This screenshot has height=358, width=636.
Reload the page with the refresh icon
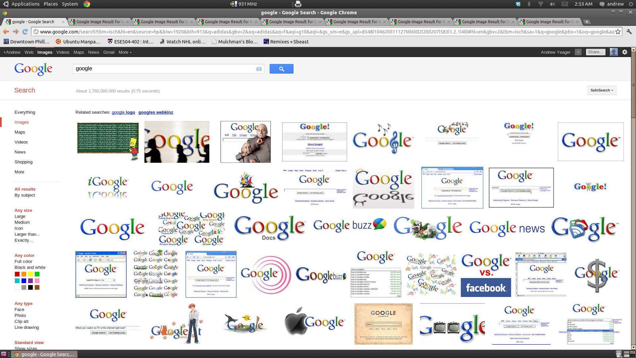(x=25, y=32)
